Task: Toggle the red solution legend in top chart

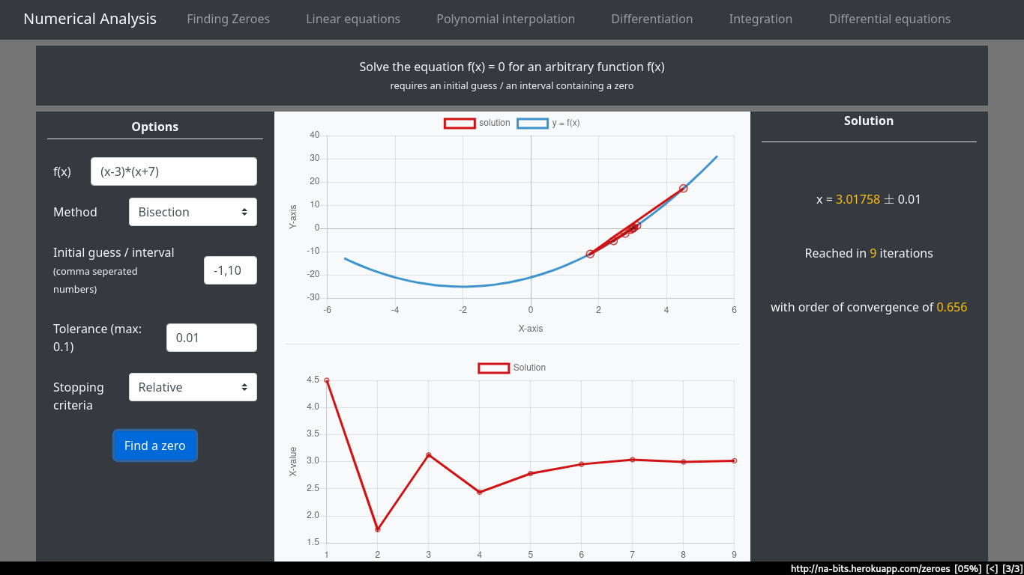Action: click(x=460, y=124)
